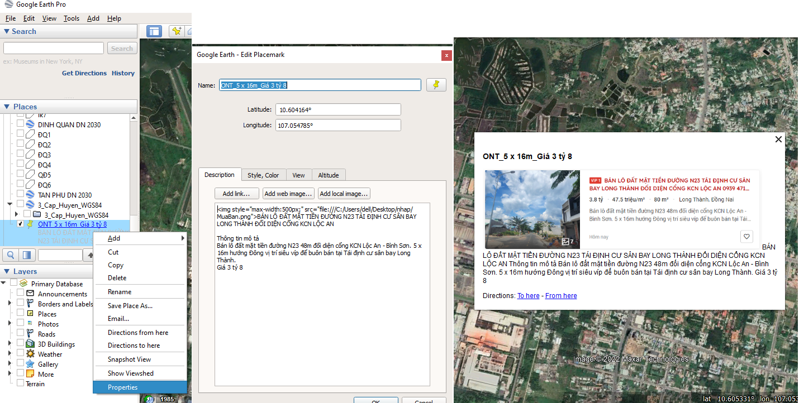The image size is (799, 403).
Task: Follow the 'To here' directions link
Action: click(x=528, y=296)
